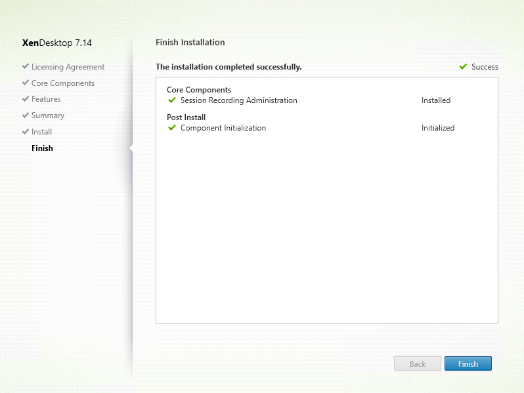Click the Installed status text

(x=436, y=100)
